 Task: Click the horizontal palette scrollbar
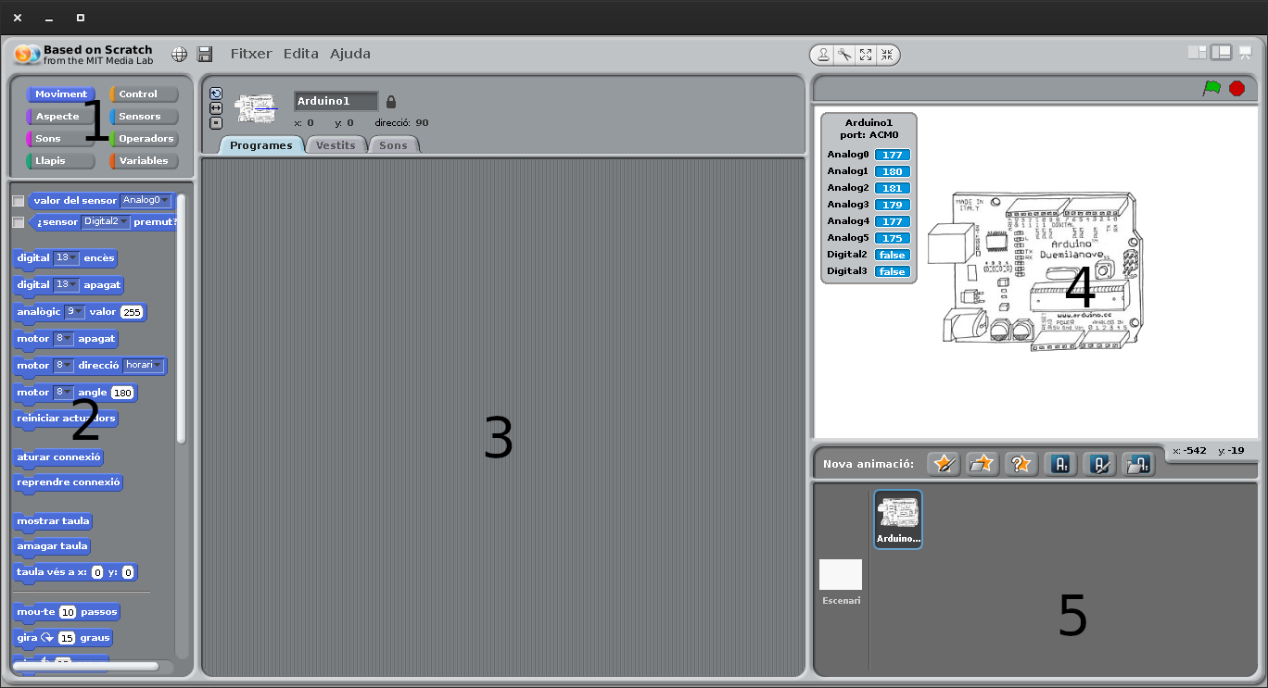[85, 666]
